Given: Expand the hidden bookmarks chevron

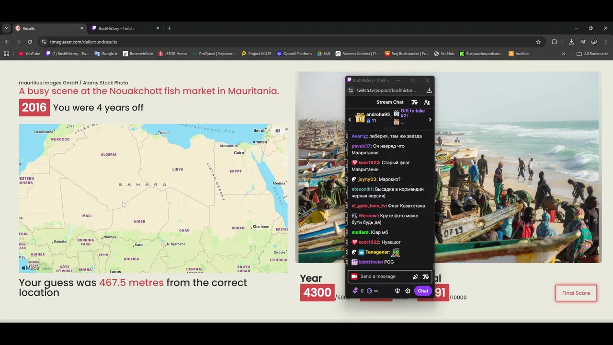Looking at the screenshot, I should point(564,54).
